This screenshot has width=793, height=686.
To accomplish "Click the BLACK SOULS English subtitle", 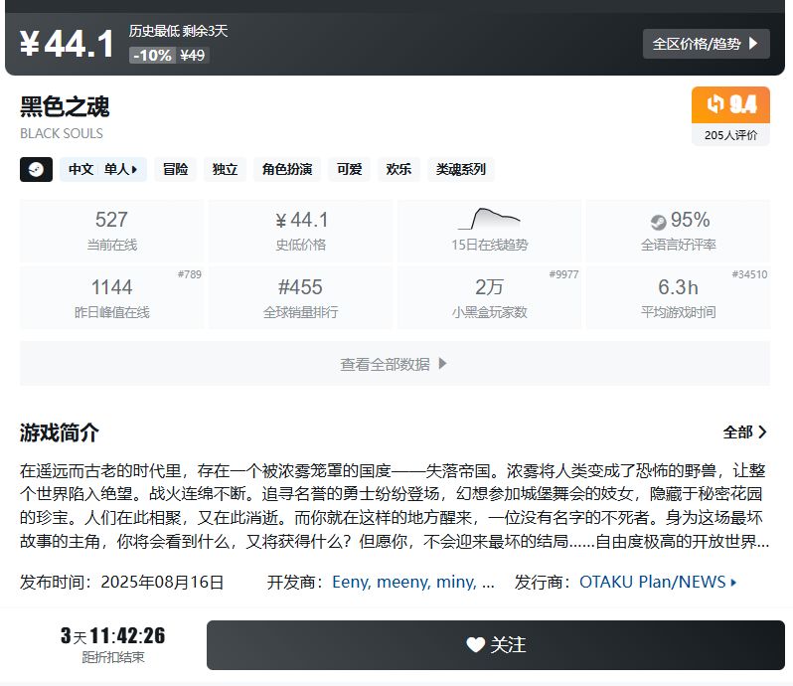I will pyautogui.click(x=62, y=133).
